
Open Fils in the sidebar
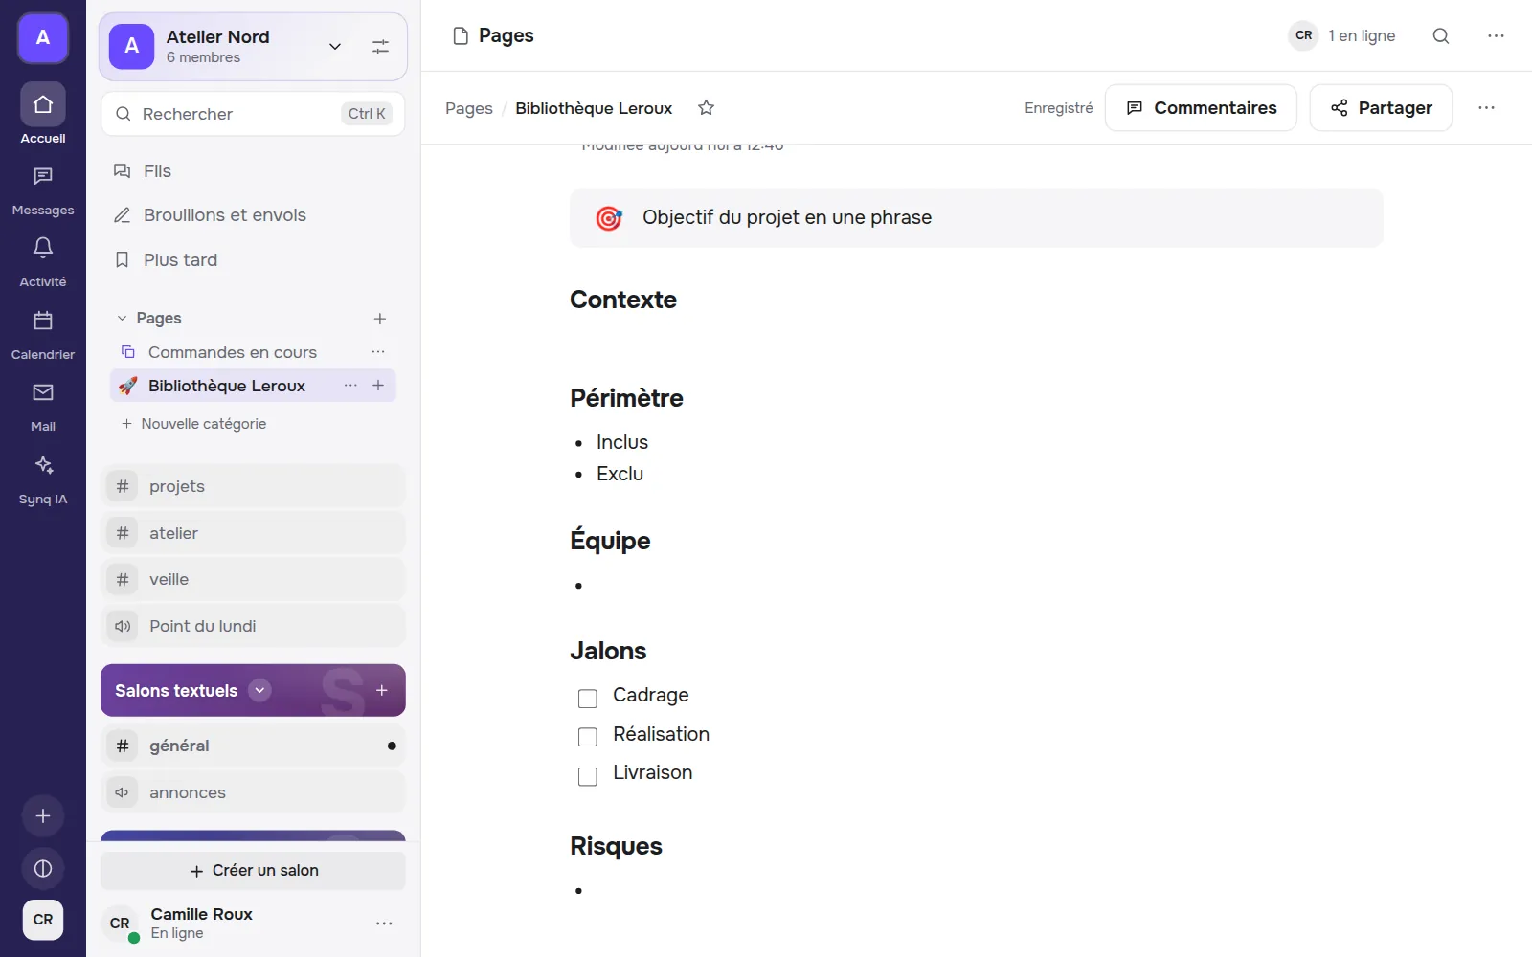click(x=253, y=171)
